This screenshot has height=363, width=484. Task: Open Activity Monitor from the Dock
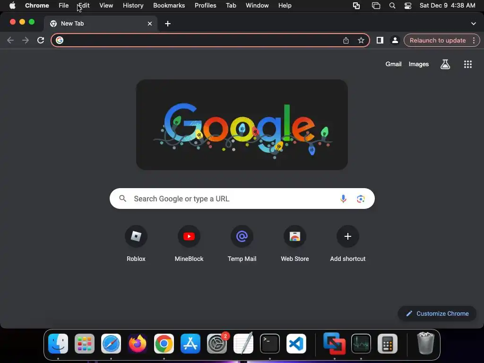coord(361,344)
